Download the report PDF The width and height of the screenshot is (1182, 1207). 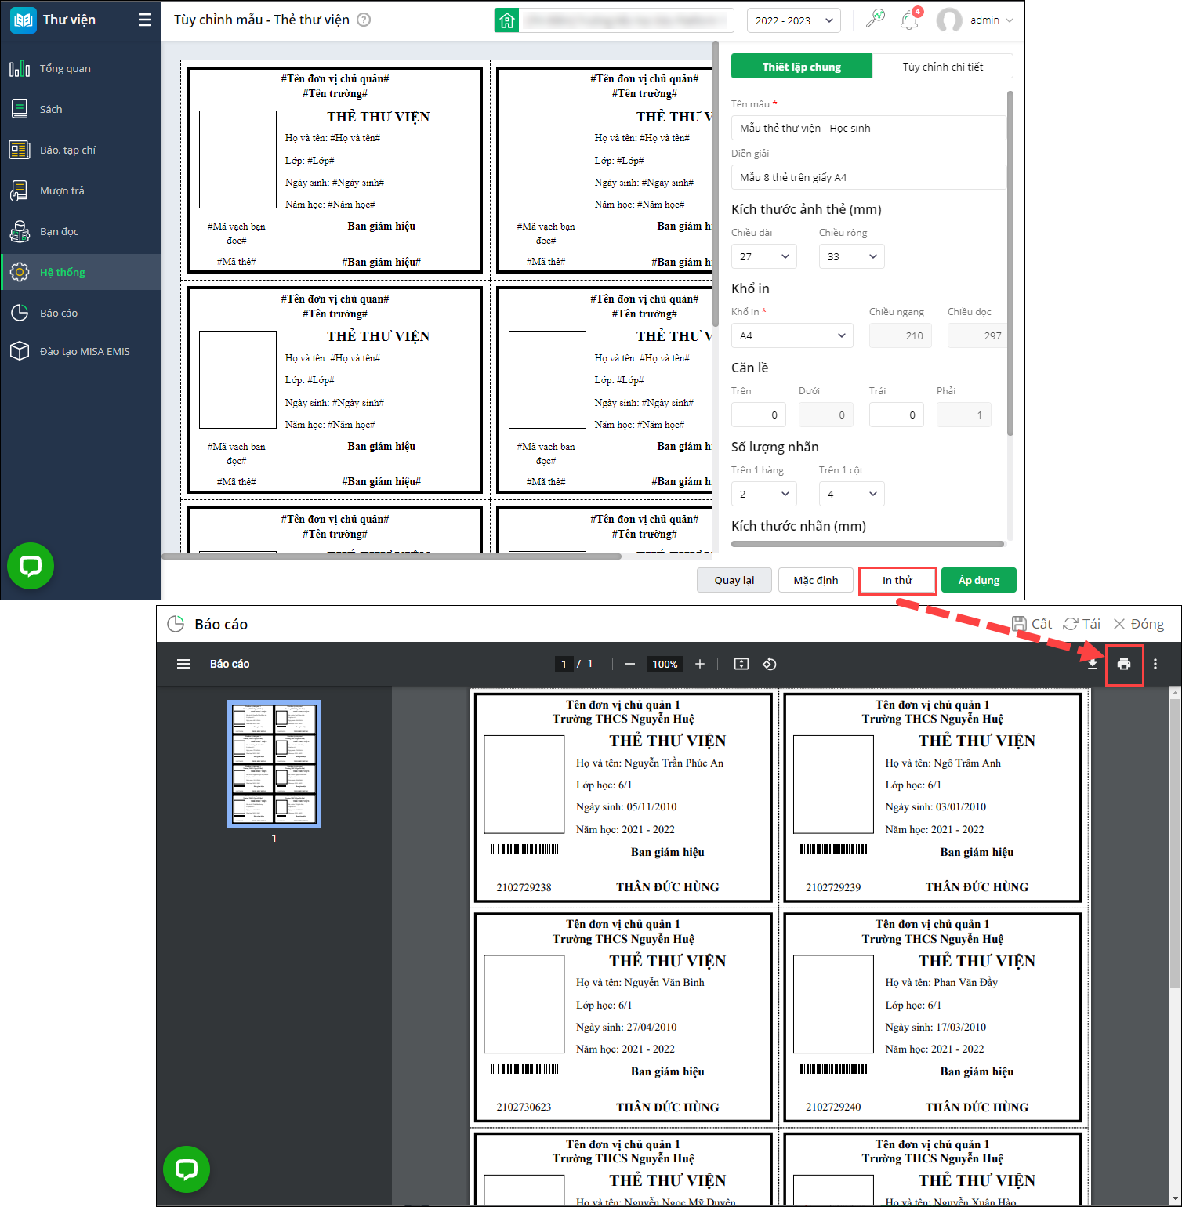pyautogui.click(x=1093, y=664)
